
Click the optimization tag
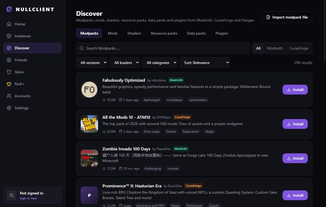(x=198, y=100)
